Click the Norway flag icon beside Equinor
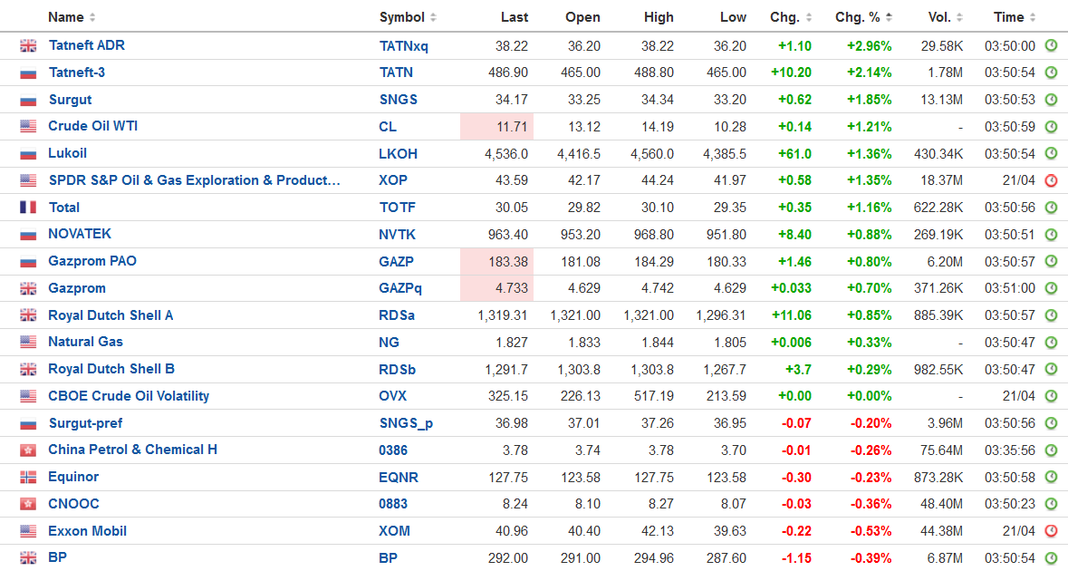This screenshot has width=1068, height=571. [28, 478]
